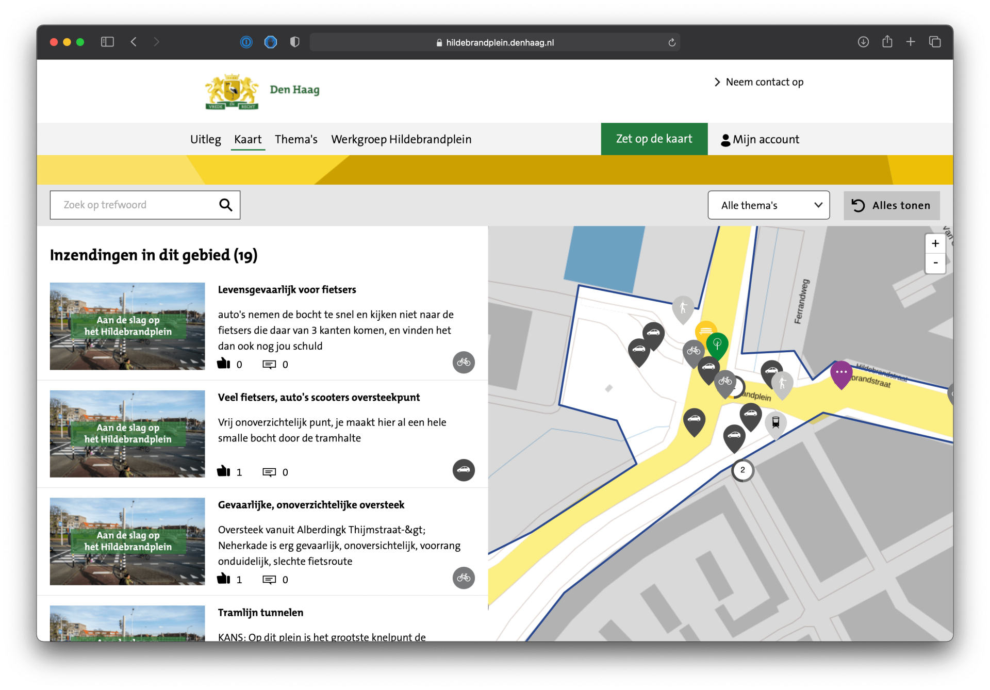
Task: Like the Veel fietsers oversteekpunt submission
Action: pyautogui.click(x=223, y=471)
